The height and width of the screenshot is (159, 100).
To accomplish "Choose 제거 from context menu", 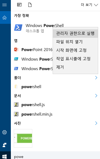I will [x=75, y=67].
